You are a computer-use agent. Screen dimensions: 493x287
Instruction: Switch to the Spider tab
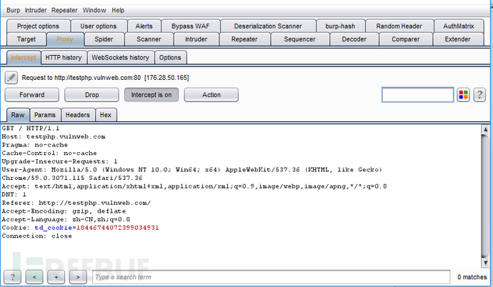click(x=104, y=39)
